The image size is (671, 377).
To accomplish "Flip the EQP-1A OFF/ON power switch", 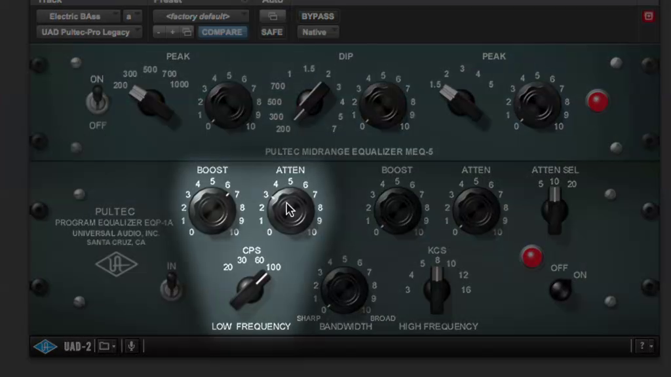I will tap(561, 290).
